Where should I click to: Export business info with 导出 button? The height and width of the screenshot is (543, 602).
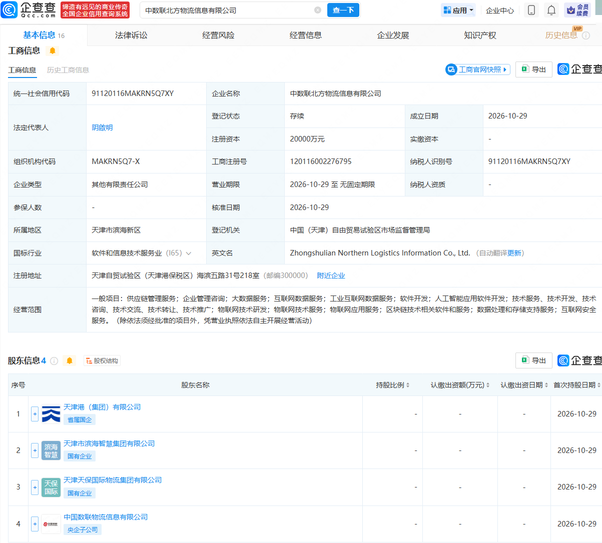[x=534, y=69]
